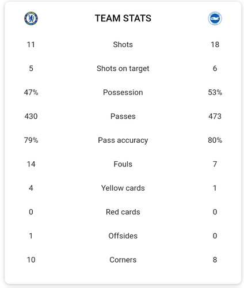Click the Yellow cards label

tap(123, 188)
